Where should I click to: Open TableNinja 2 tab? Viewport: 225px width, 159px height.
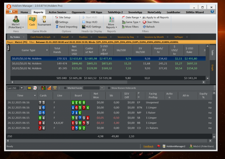[x=115, y=12]
